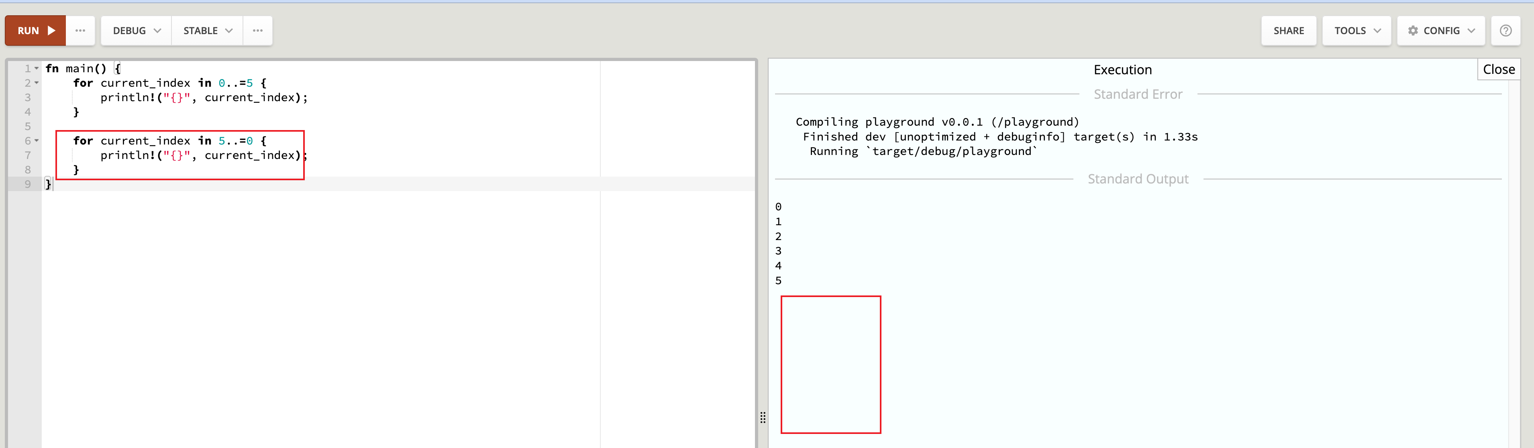Click the SHARE button
1534x448 pixels.
[1289, 31]
